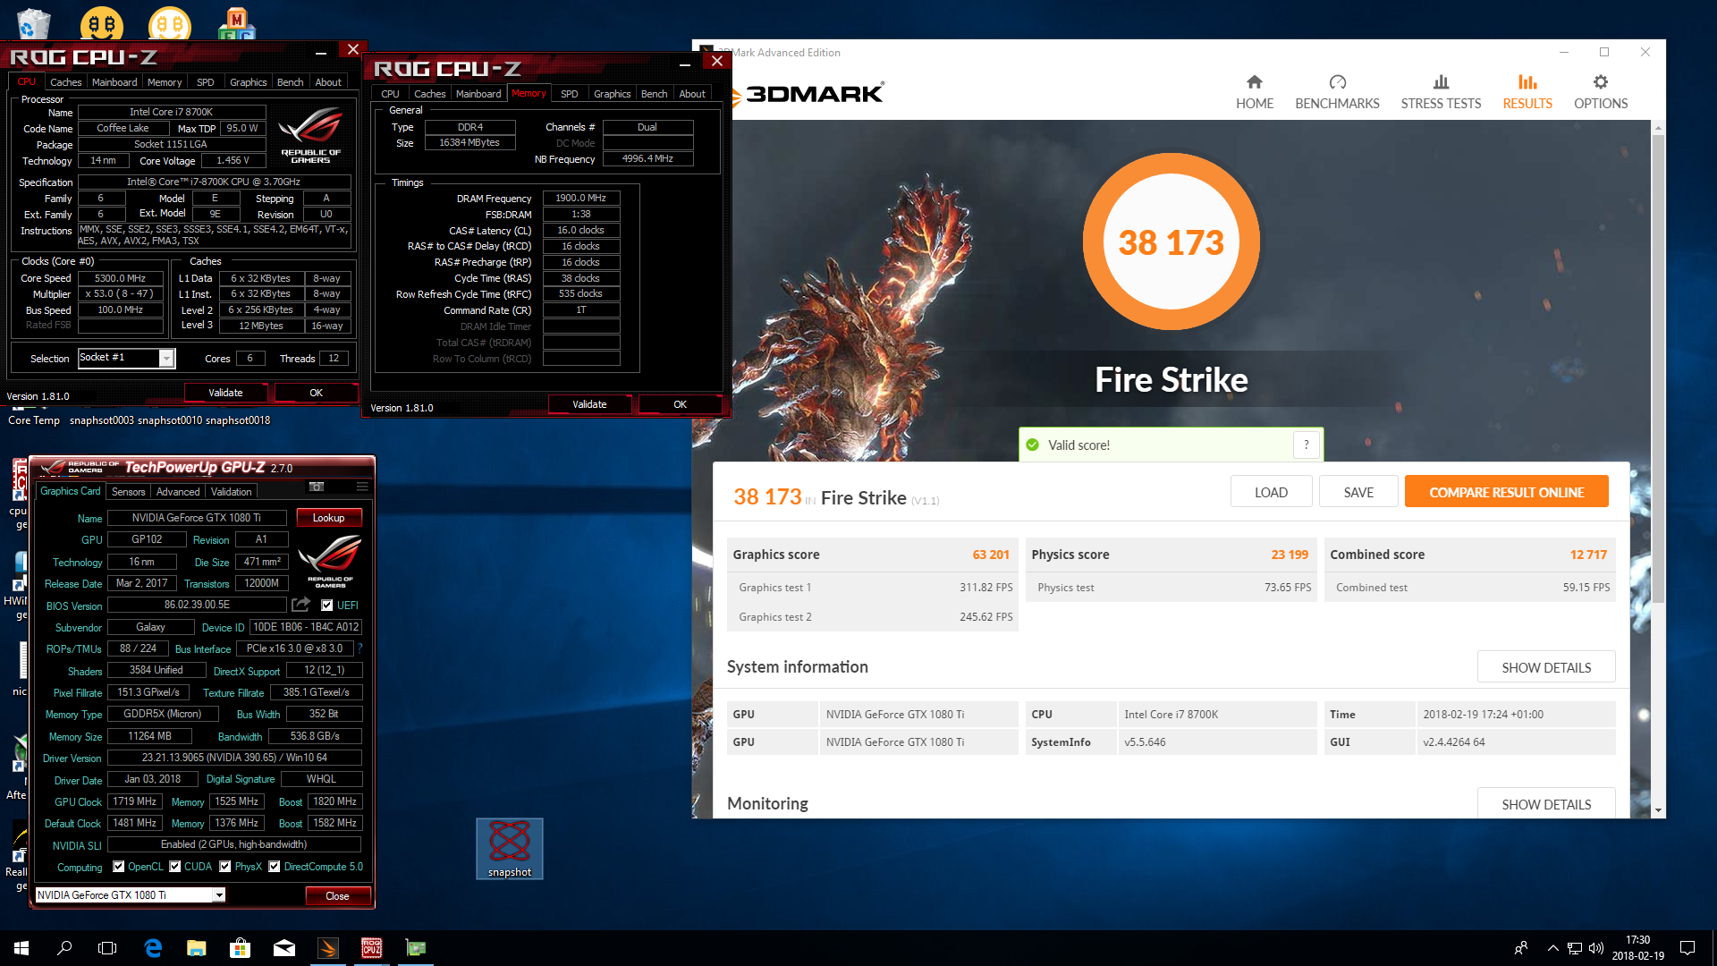Open Mainboard tab in left CPU-Z window
Image resolution: width=1717 pixels, height=966 pixels.
point(114,82)
